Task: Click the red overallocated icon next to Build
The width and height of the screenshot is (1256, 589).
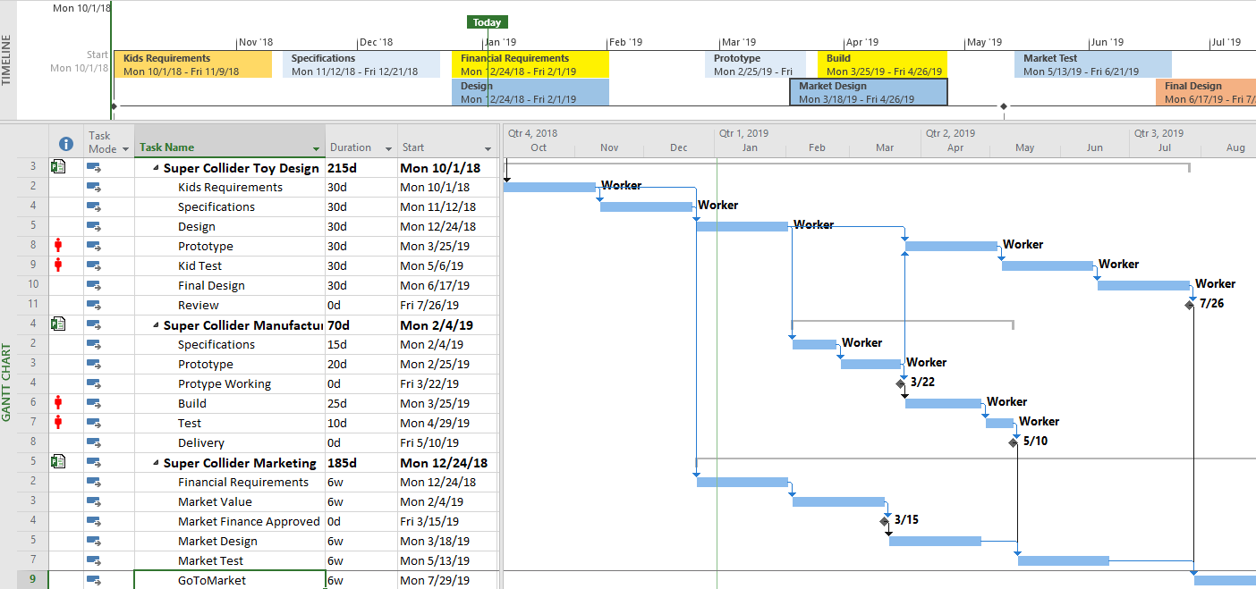Action: click(x=58, y=403)
